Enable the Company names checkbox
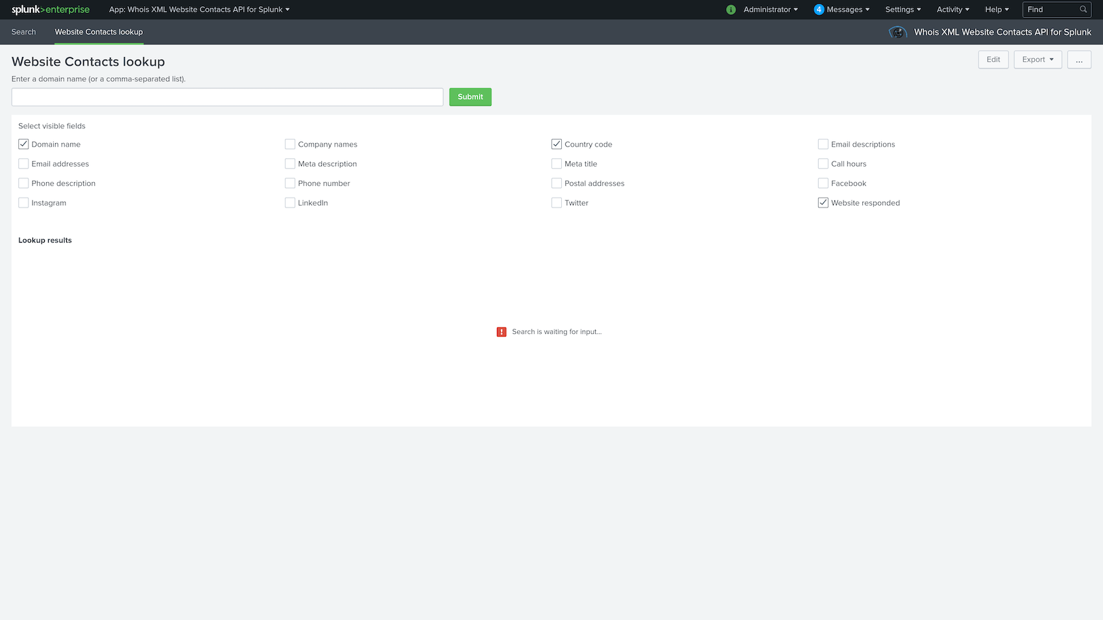 click(x=290, y=144)
